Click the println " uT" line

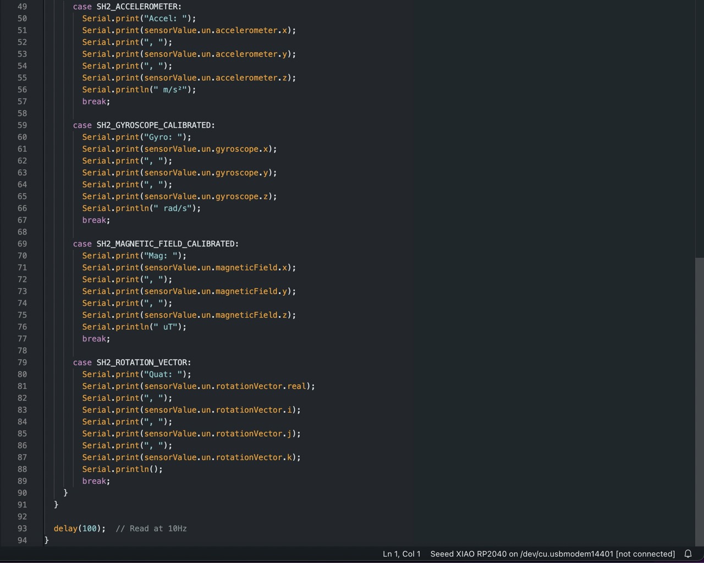134,327
